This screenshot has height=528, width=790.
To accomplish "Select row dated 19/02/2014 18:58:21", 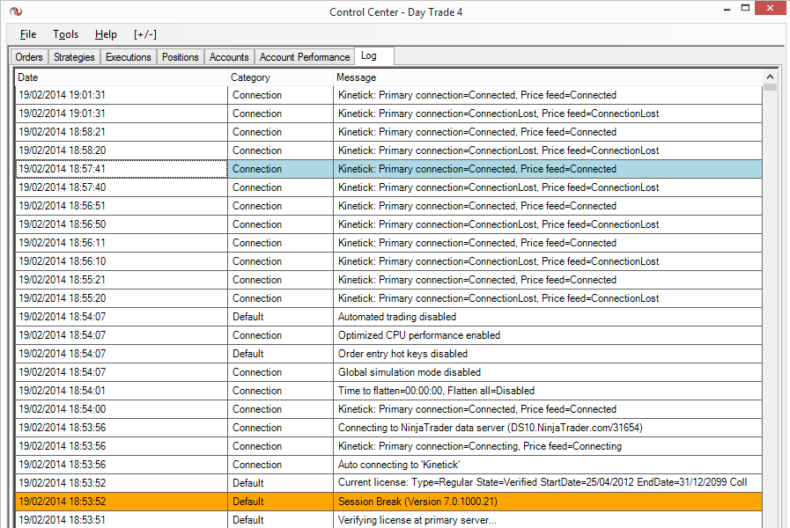I will coord(388,132).
